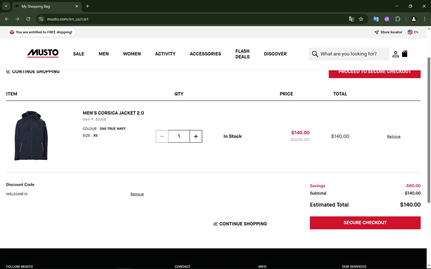Image resolution: width=431 pixels, height=269 pixels.
Task: Click the 598 TRUE NAVY colour text
Action: (x=113, y=129)
